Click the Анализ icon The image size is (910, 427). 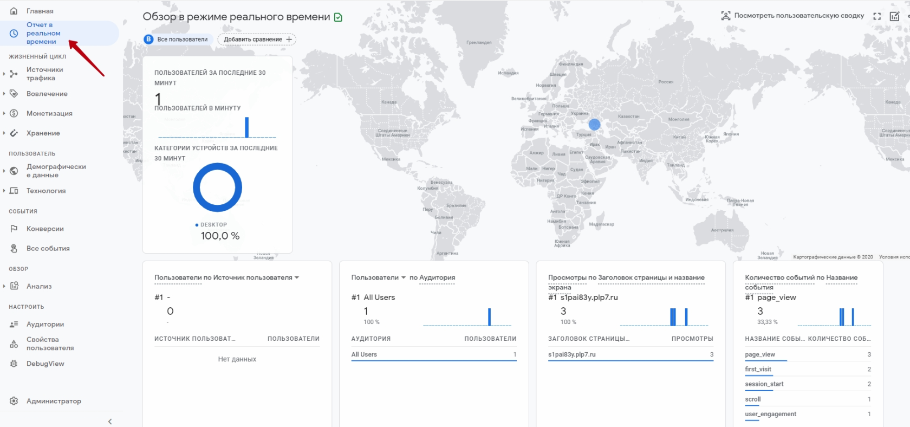tap(14, 286)
